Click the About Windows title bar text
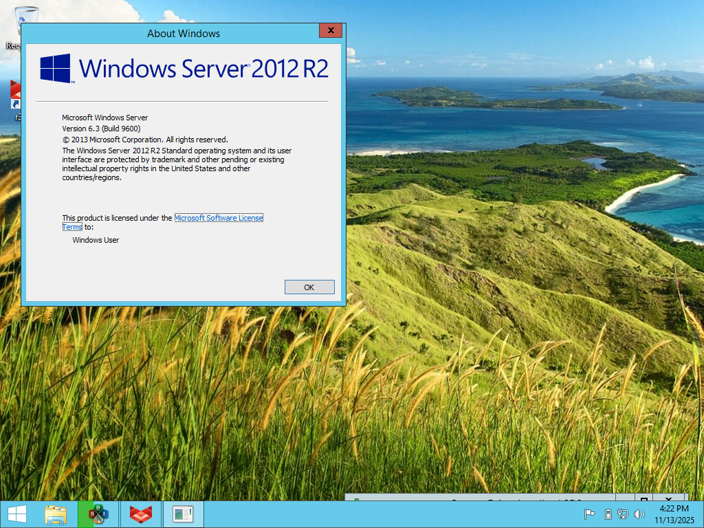Screen dimensions: 704x528 [x=184, y=33]
